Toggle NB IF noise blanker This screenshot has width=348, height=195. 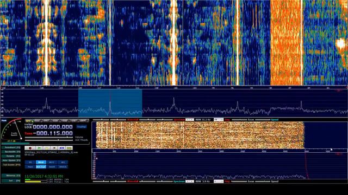[52, 162]
